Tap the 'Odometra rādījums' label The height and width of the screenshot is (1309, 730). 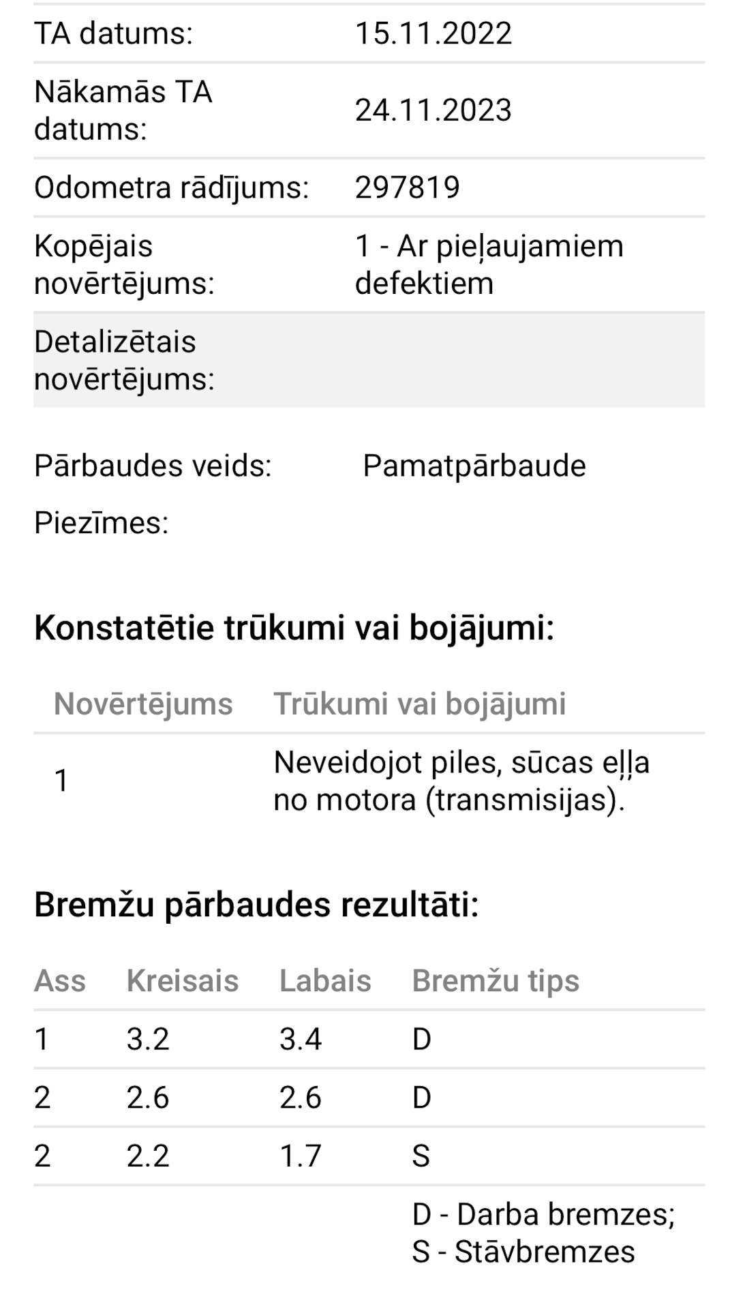pyautogui.click(x=171, y=187)
